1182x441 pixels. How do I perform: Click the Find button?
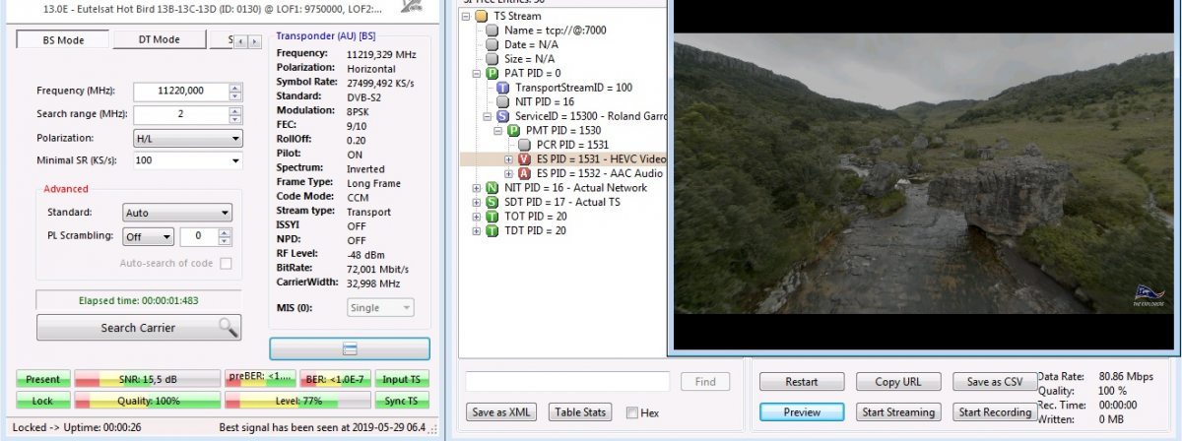(x=705, y=382)
